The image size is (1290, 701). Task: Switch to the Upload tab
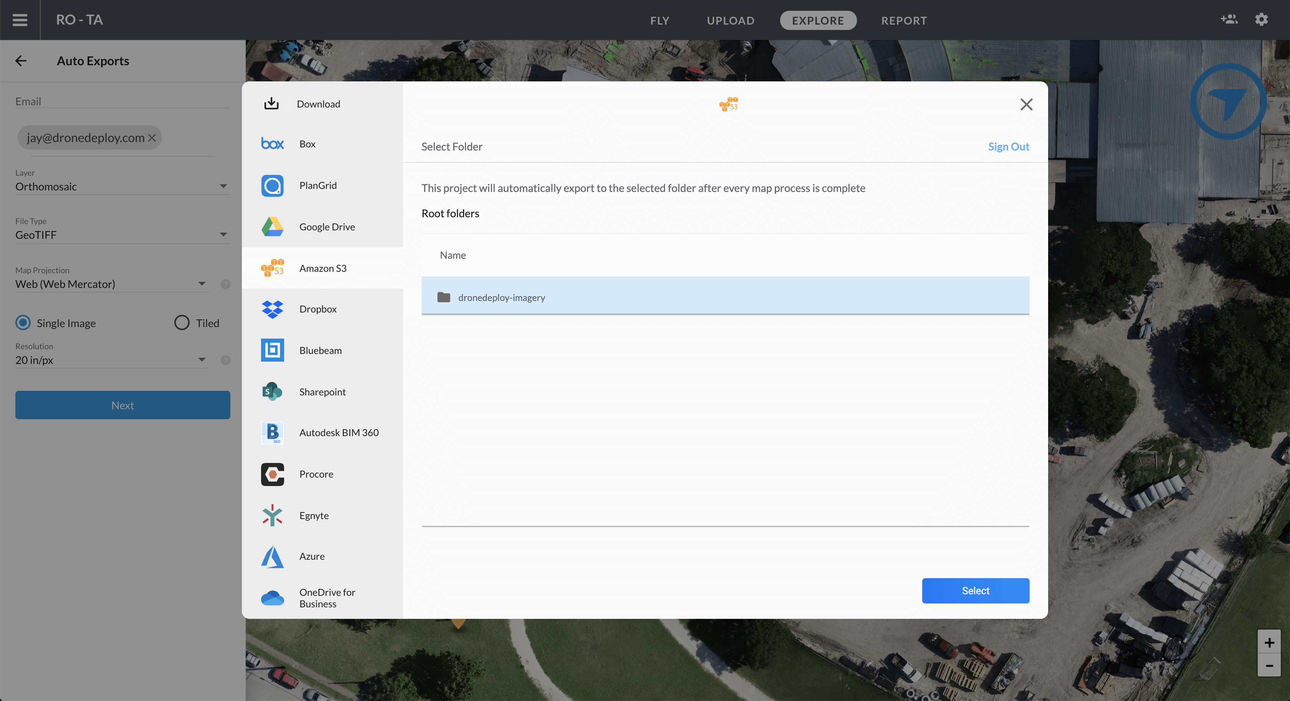pos(730,20)
